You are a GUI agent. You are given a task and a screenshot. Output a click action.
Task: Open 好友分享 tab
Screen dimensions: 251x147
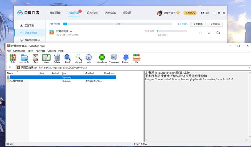[x=92, y=13]
